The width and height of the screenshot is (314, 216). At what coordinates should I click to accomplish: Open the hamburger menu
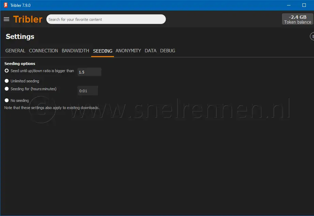[6, 19]
